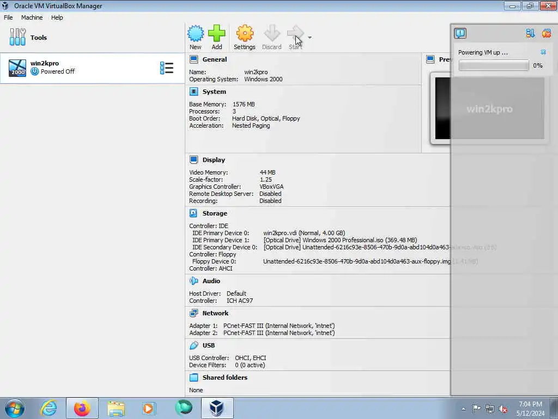Open the Machine menu

32,17
